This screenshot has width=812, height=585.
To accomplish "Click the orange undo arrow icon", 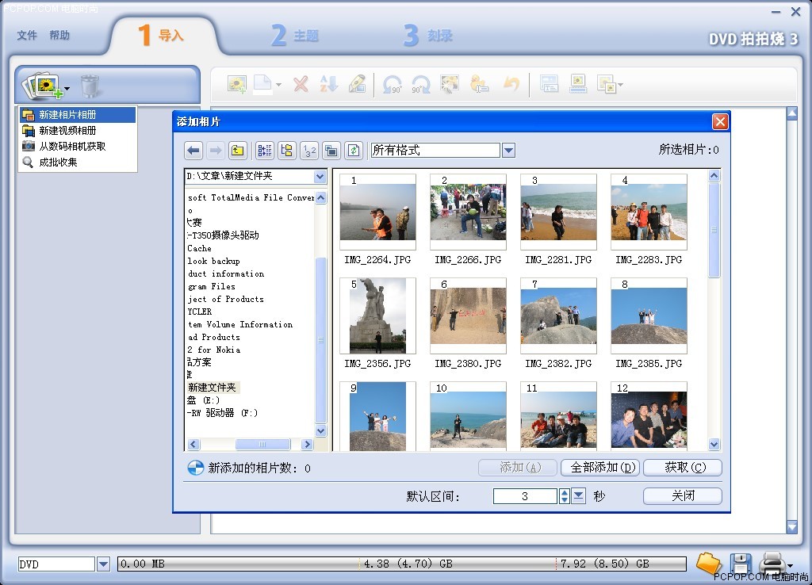I will coord(511,84).
